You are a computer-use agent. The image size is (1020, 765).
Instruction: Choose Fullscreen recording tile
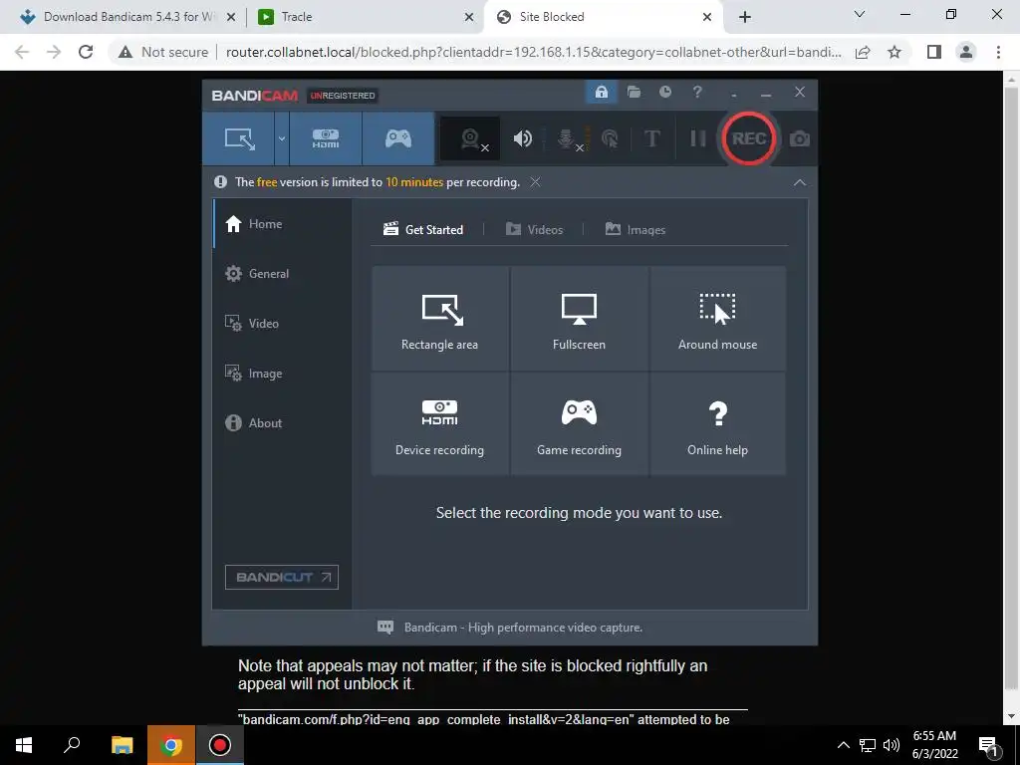579,318
